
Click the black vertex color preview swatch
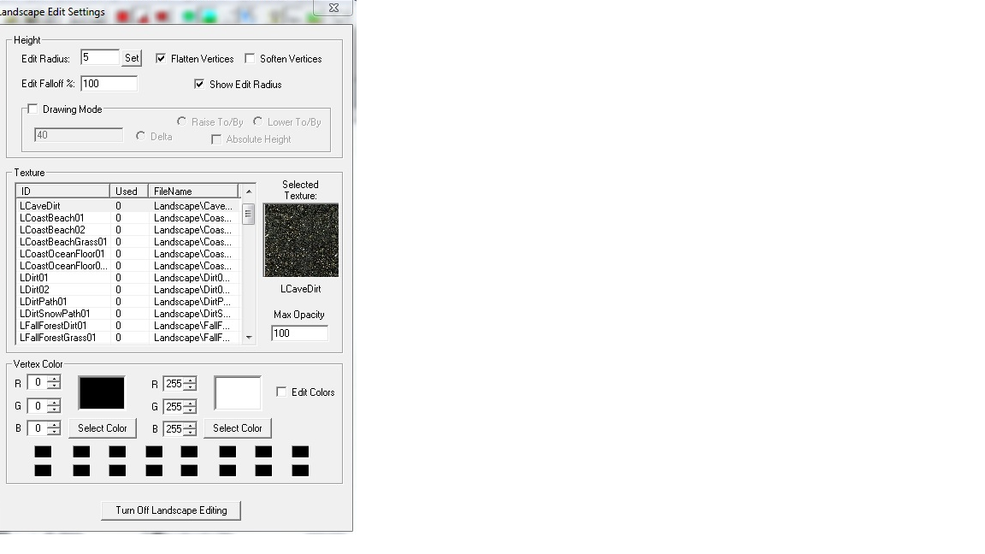(x=101, y=393)
